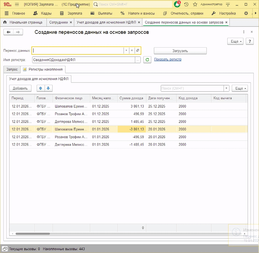Switch to the Запрос tab

point(12,69)
